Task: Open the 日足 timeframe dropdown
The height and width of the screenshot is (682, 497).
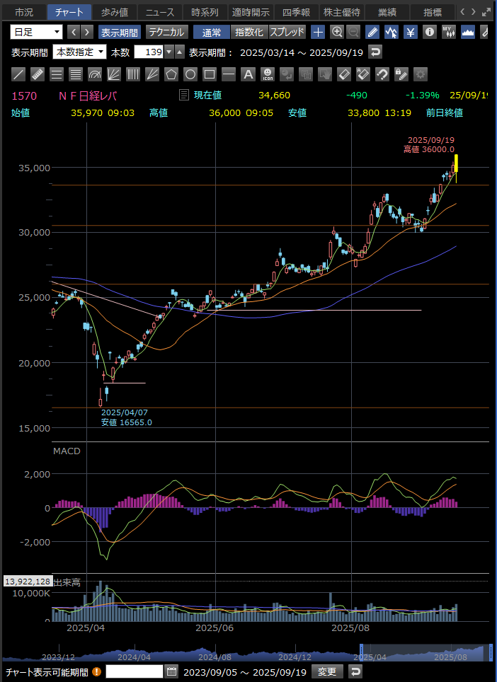Action: (x=36, y=32)
